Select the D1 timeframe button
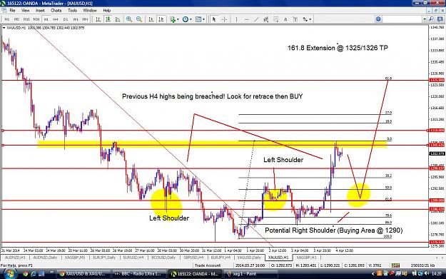This screenshot has width=446, height=279. click(x=66, y=19)
